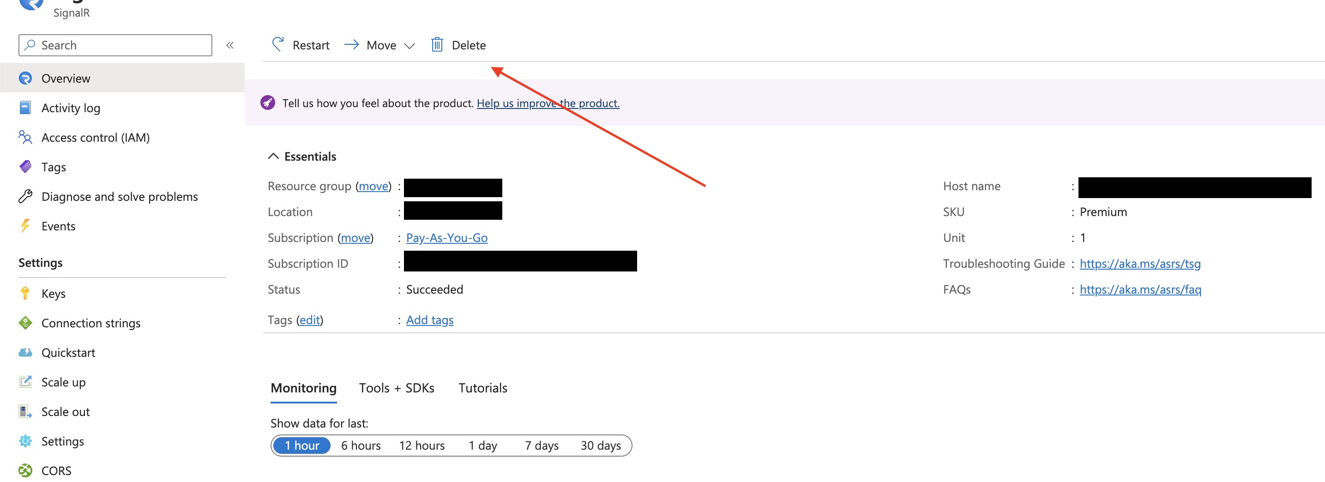Click the Add tags link
1325x482 pixels.
pos(429,320)
